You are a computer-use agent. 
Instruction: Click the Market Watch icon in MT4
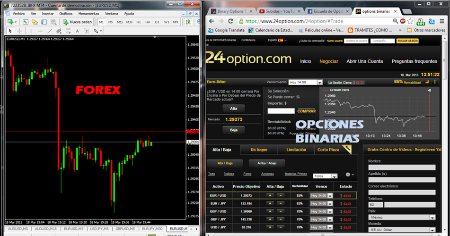point(26,22)
